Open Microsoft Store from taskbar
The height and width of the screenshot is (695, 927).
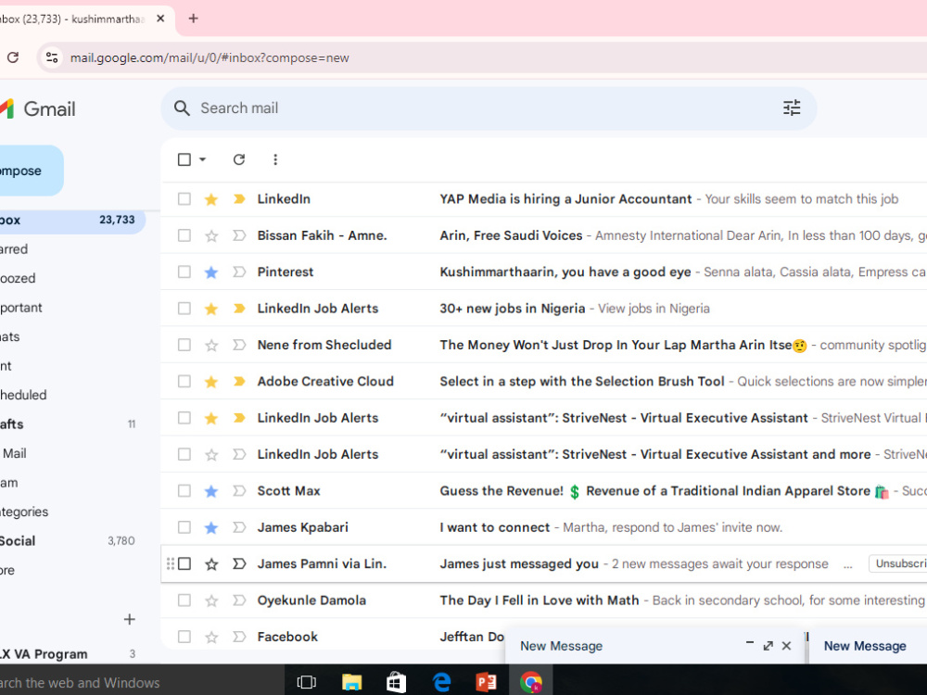coord(396,682)
